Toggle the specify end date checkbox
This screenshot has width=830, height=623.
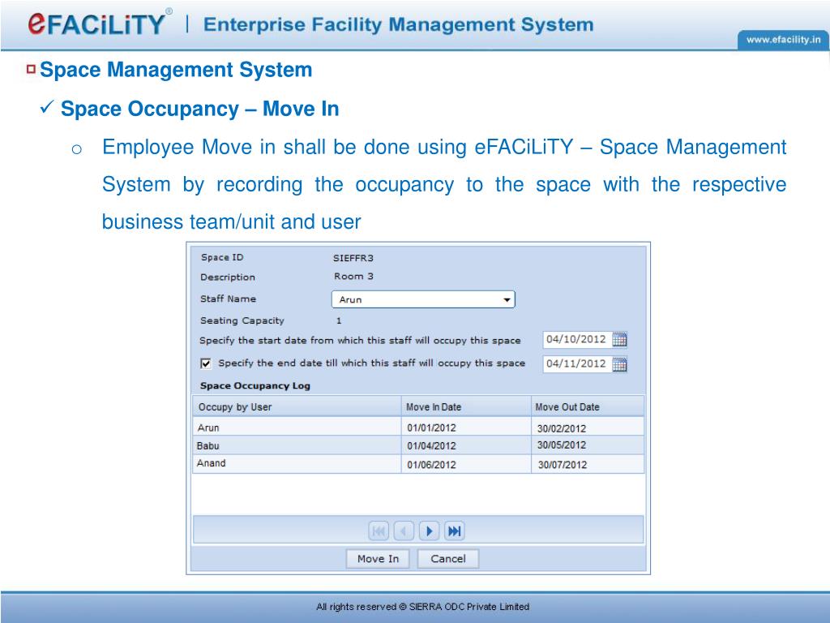(x=206, y=363)
